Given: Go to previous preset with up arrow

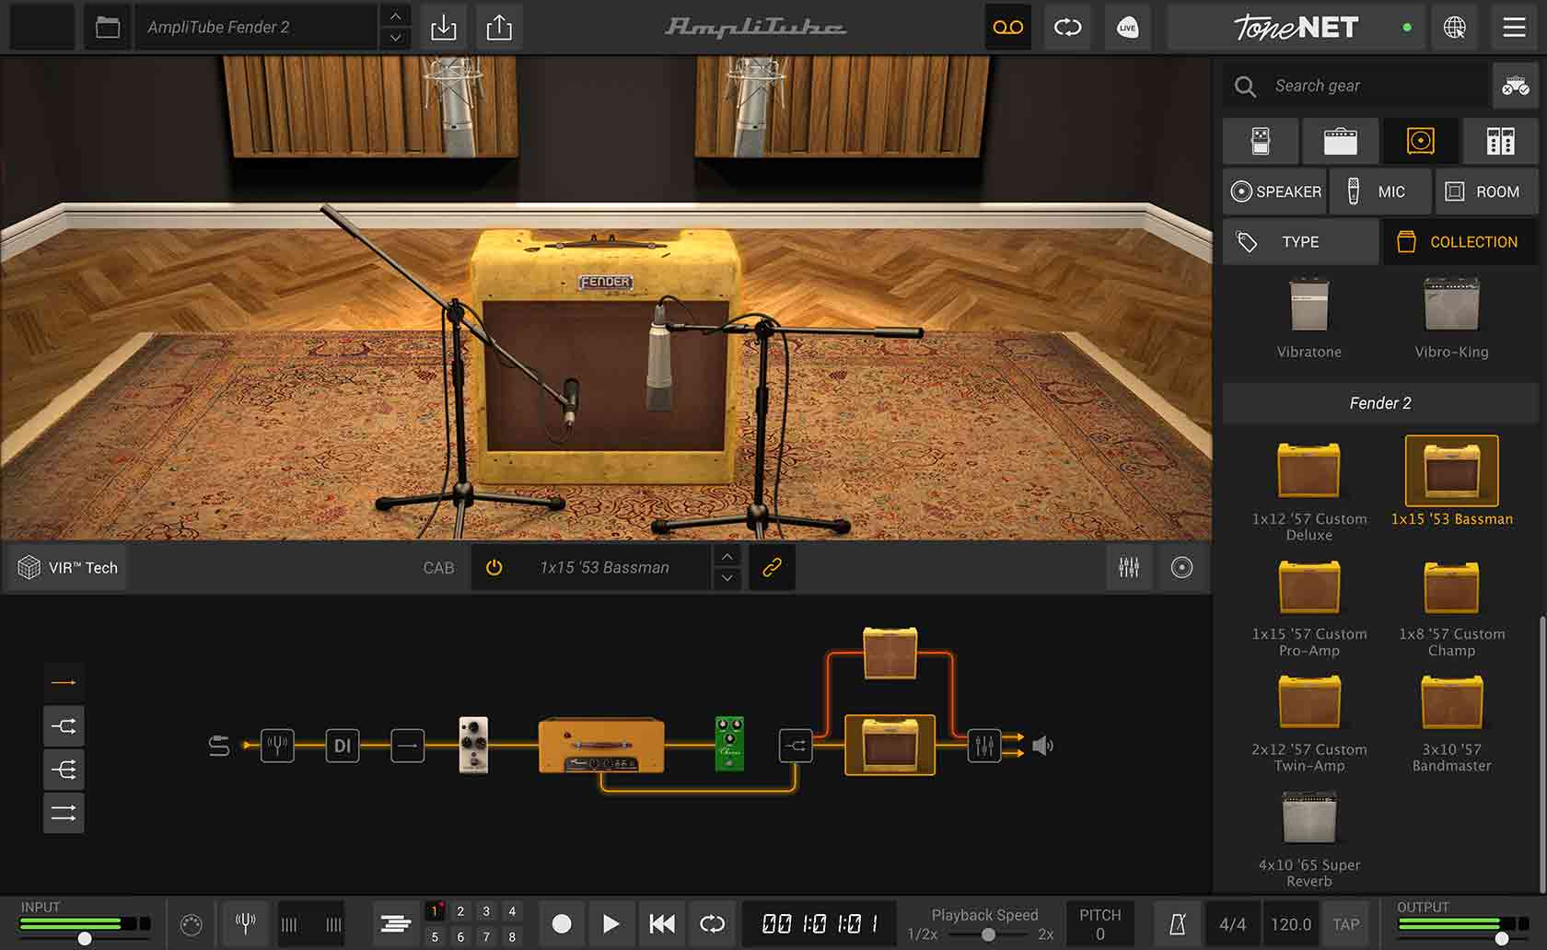Looking at the screenshot, I should [x=395, y=17].
